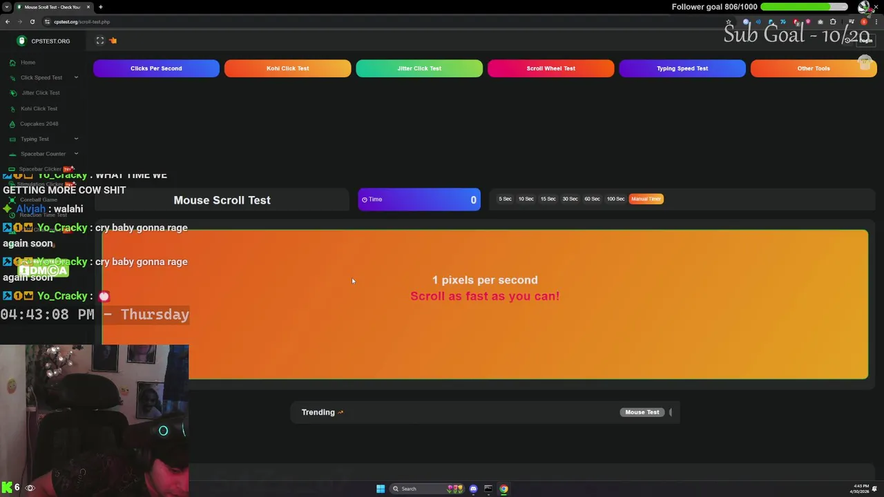The width and height of the screenshot is (884, 497).
Task: Reload the page with the refresh icon
Action: tap(32, 21)
